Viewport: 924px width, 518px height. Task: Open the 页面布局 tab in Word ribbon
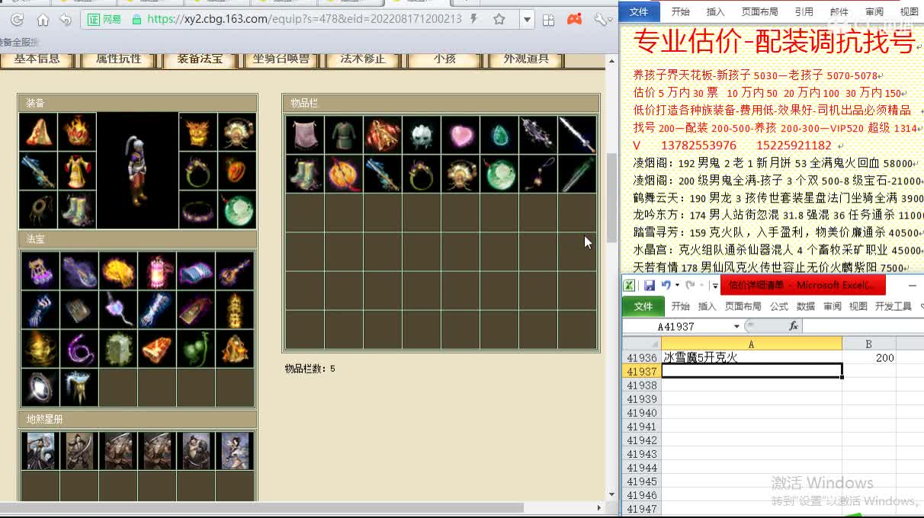click(x=759, y=11)
